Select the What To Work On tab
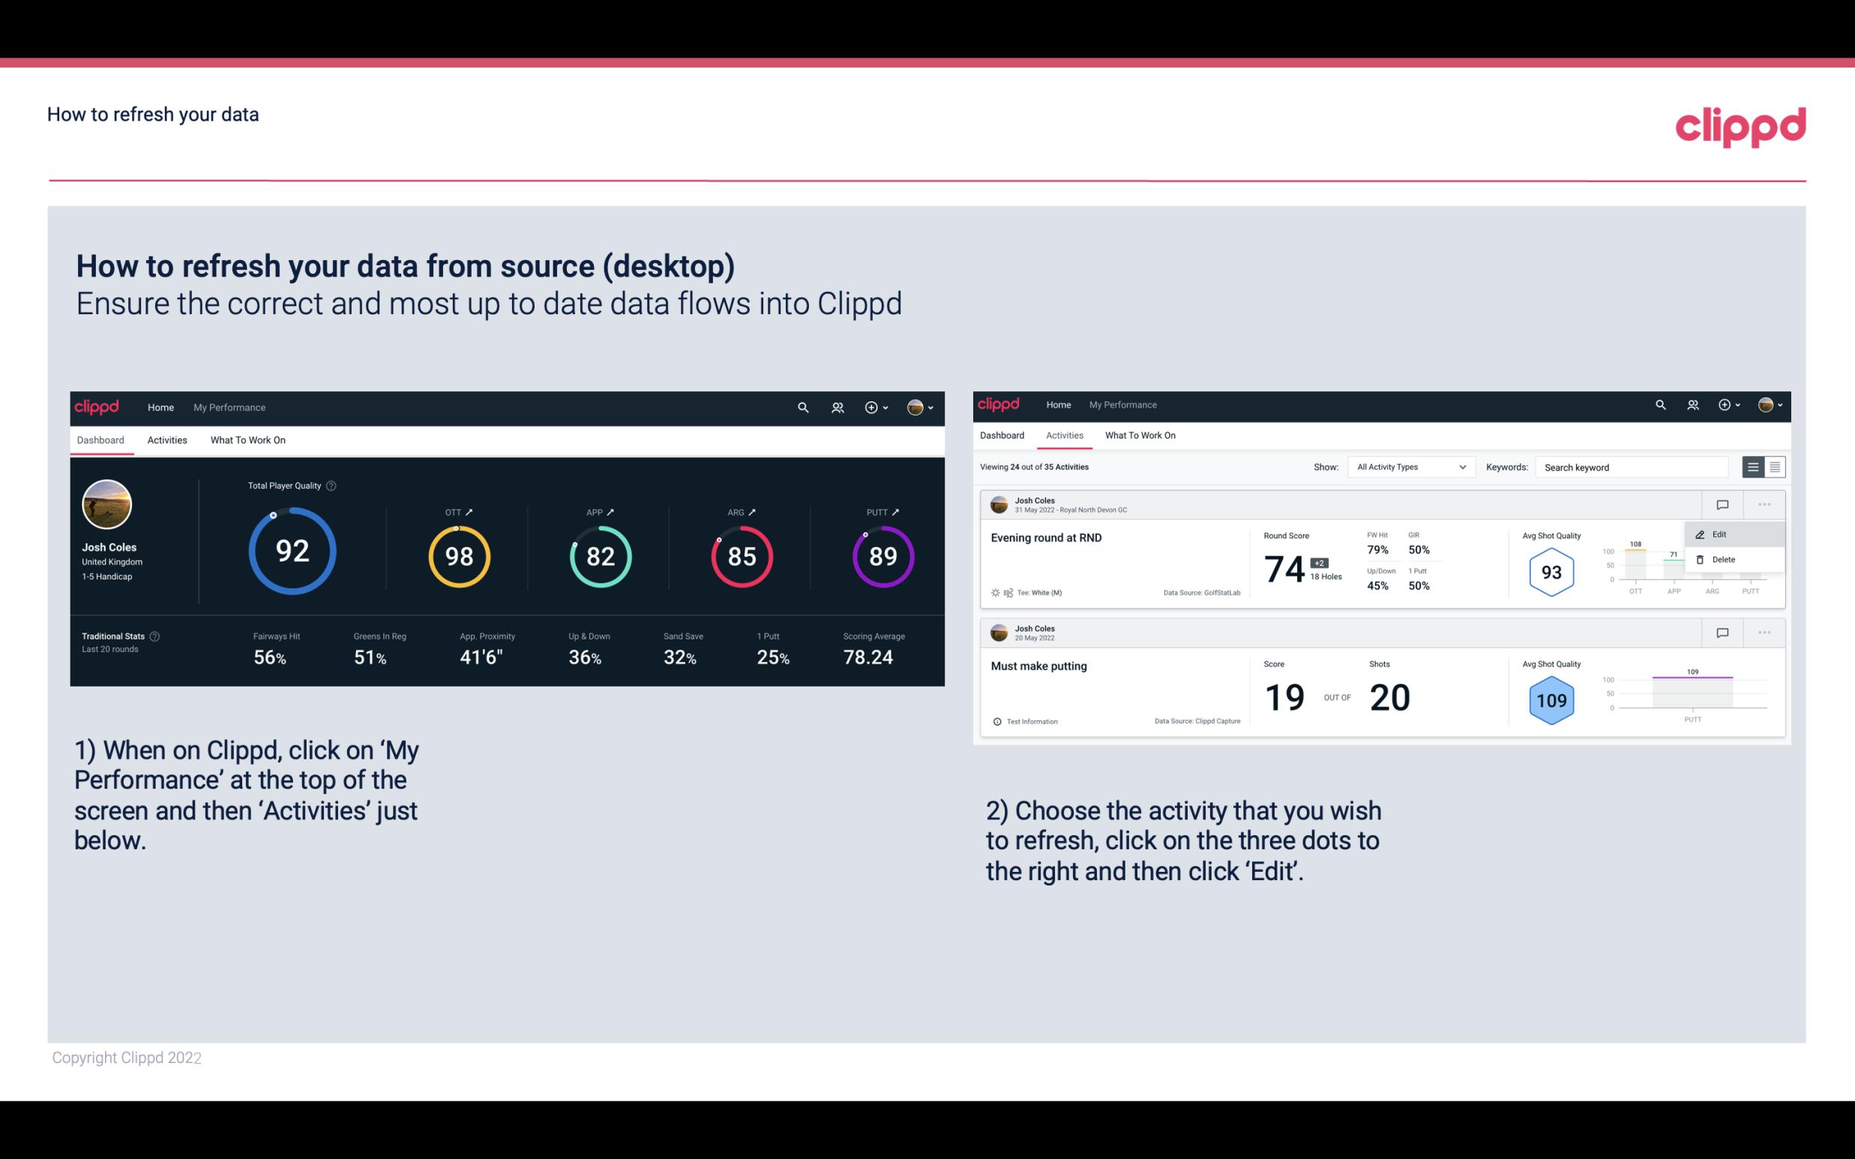The width and height of the screenshot is (1855, 1159). (x=247, y=439)
